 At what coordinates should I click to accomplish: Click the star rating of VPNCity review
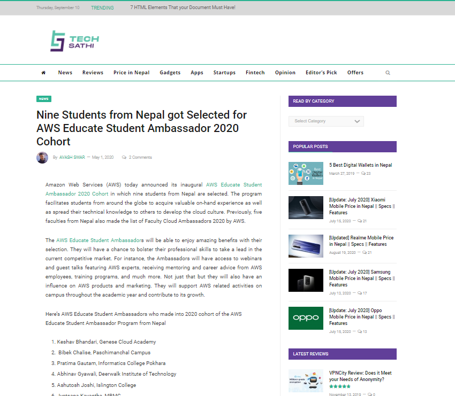click(x=340, y=386)
